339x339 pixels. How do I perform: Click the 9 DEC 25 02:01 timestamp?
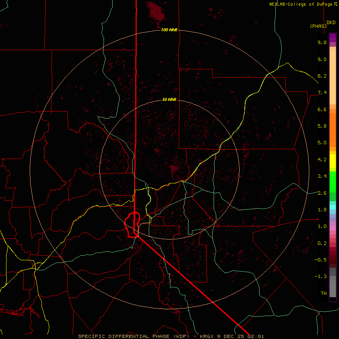point(240,336)
